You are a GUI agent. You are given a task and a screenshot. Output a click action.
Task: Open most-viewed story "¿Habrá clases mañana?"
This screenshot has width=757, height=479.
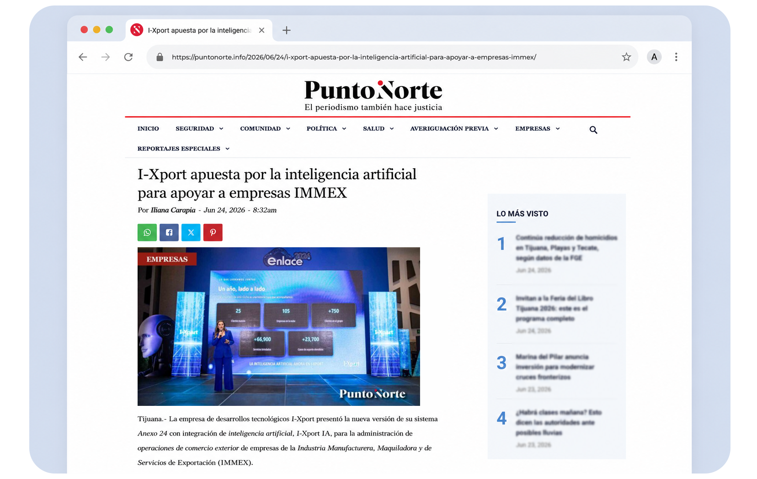(x=559, y=422)
